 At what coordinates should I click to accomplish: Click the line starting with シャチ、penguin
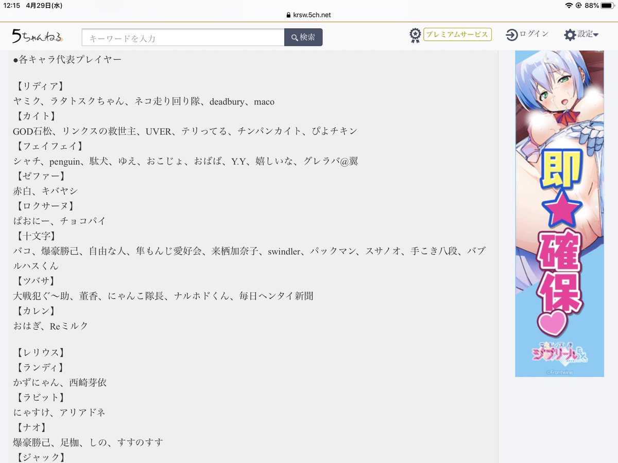pyautogui.click(x=185, y=161)
